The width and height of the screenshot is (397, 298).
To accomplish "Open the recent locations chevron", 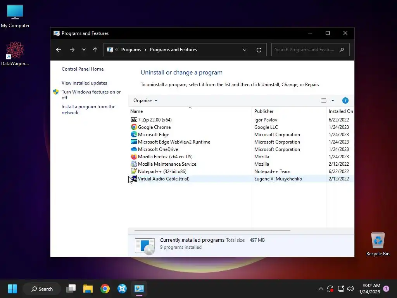I will (84, 50).
